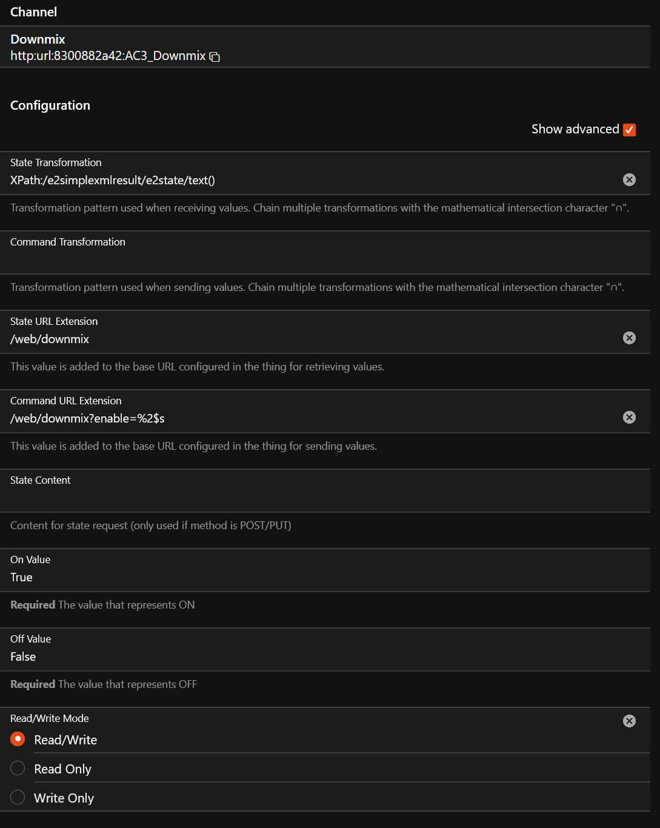
Task: Uncheck the Show advanced checkbox
Action: click(629, 130)
